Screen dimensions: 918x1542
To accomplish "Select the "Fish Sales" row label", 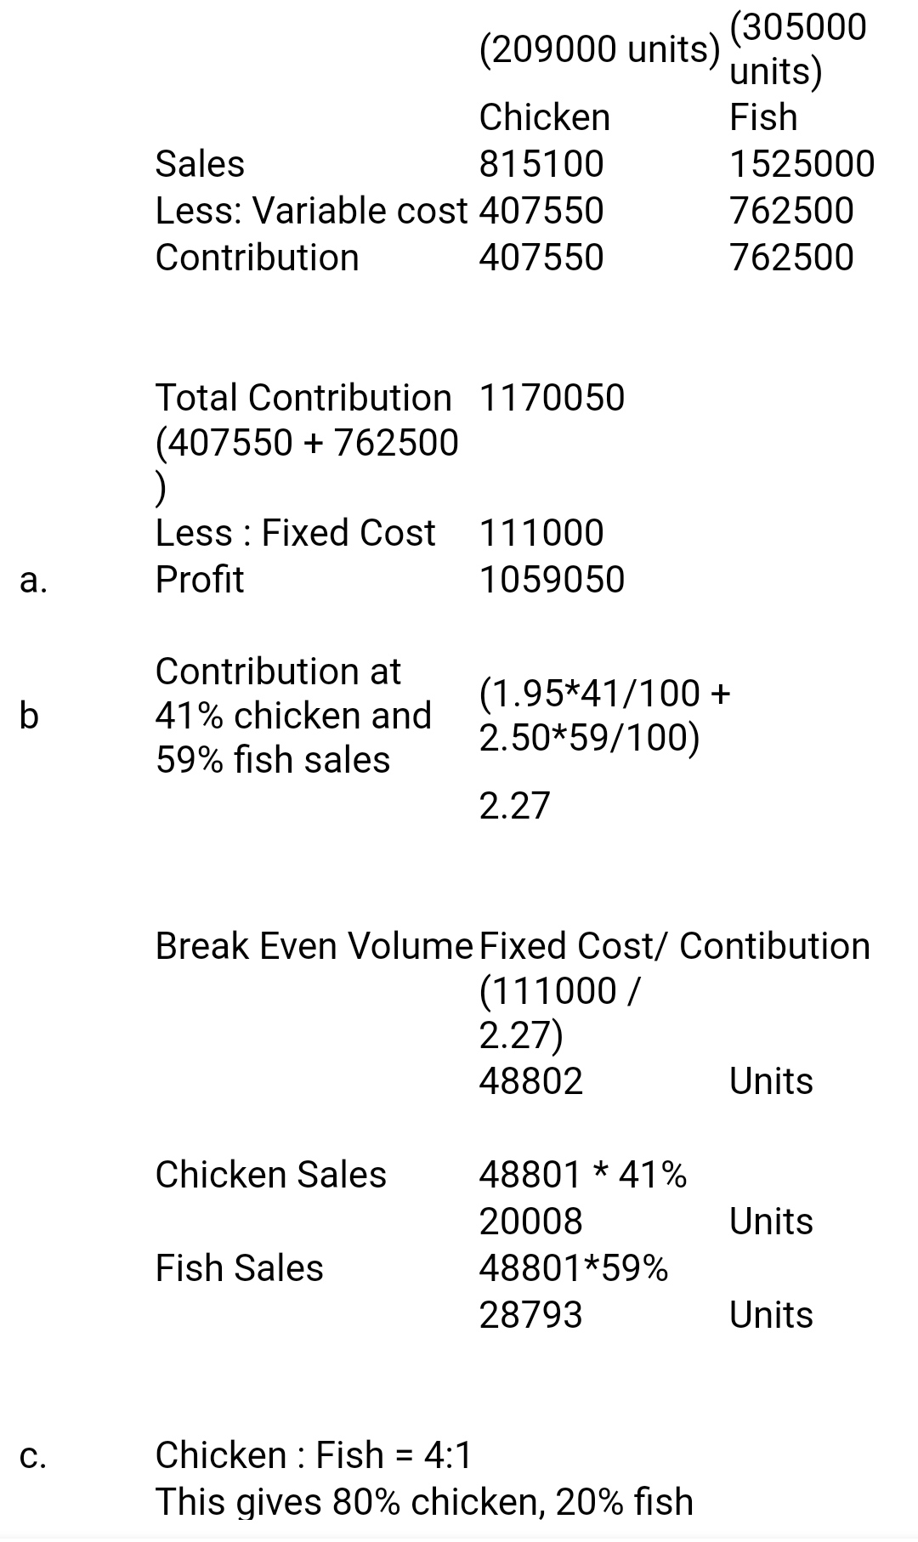I will pyautogui.click(x=239, y=1268).
